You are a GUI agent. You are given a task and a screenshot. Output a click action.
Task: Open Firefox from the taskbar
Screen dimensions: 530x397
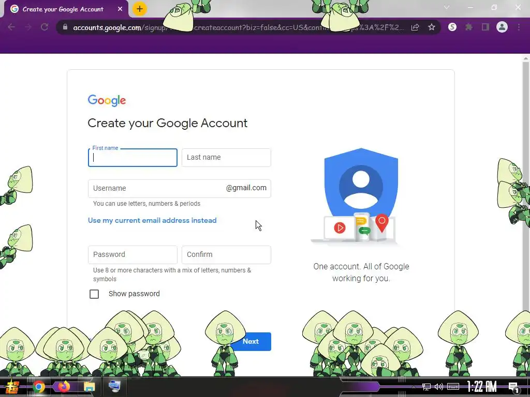click(x=64, y=387)
